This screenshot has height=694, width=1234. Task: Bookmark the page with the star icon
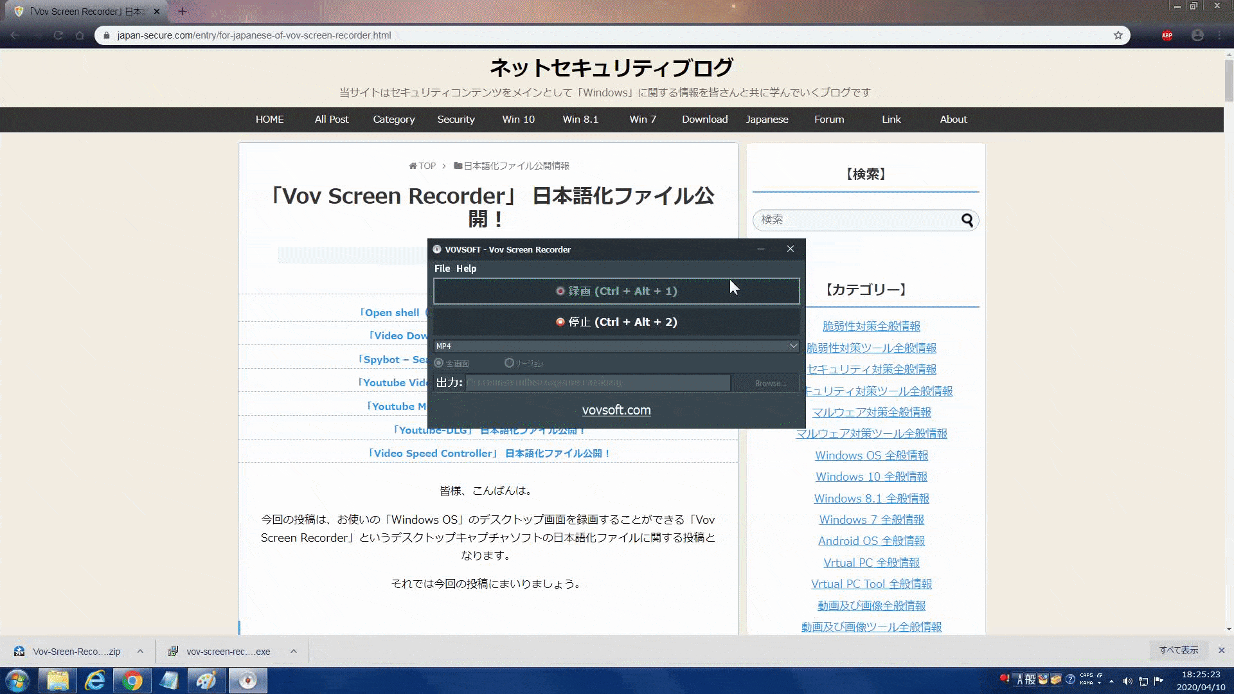1118,35
